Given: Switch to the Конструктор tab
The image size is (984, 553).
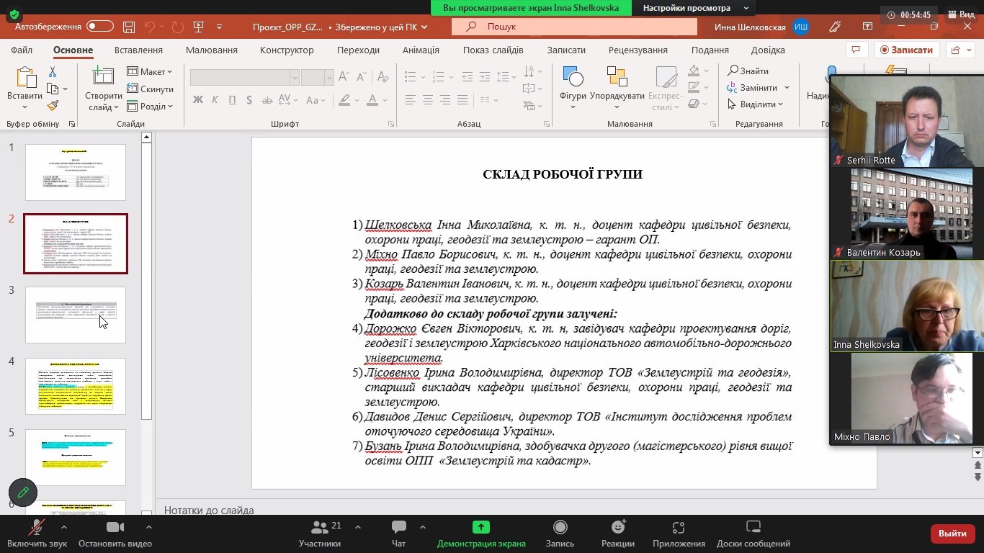Looking at the screenshot, I should [287, 50].
